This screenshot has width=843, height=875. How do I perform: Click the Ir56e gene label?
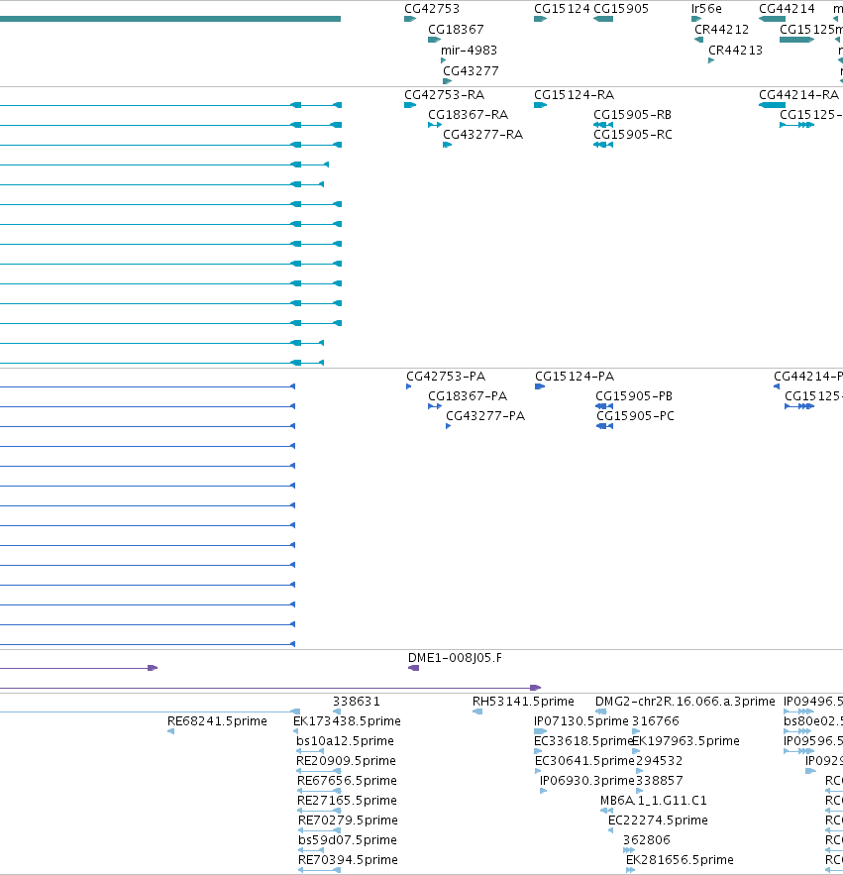click(706, 8)
